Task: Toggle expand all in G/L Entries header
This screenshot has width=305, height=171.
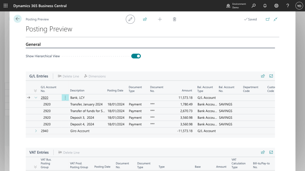Action: pyautogui.click(x=35, y=91)
